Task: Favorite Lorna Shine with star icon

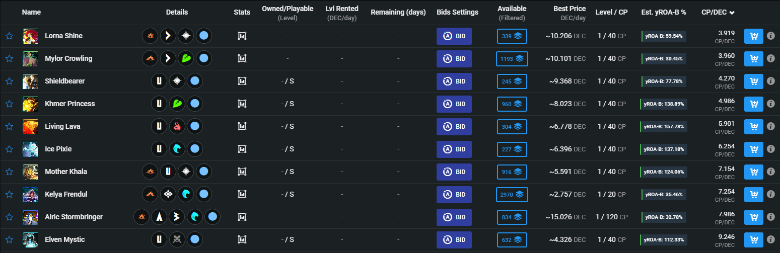Action: pyautogui.click(x=9, y=36)
